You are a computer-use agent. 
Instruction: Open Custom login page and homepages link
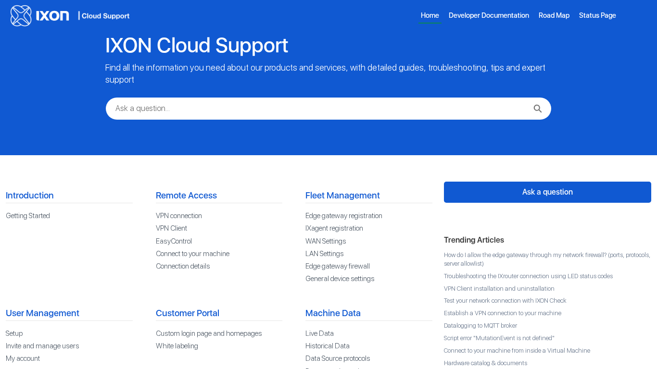pos(209,333)
